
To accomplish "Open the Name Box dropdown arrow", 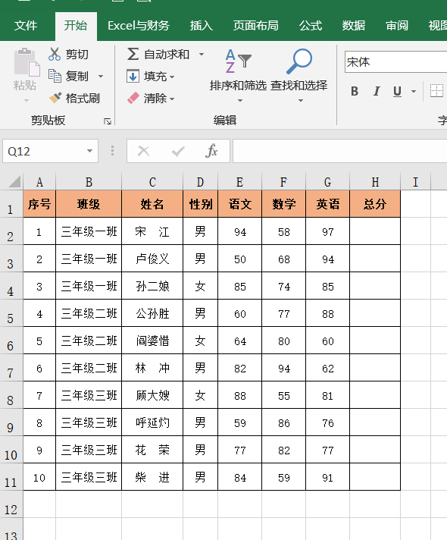I will 90,151.
